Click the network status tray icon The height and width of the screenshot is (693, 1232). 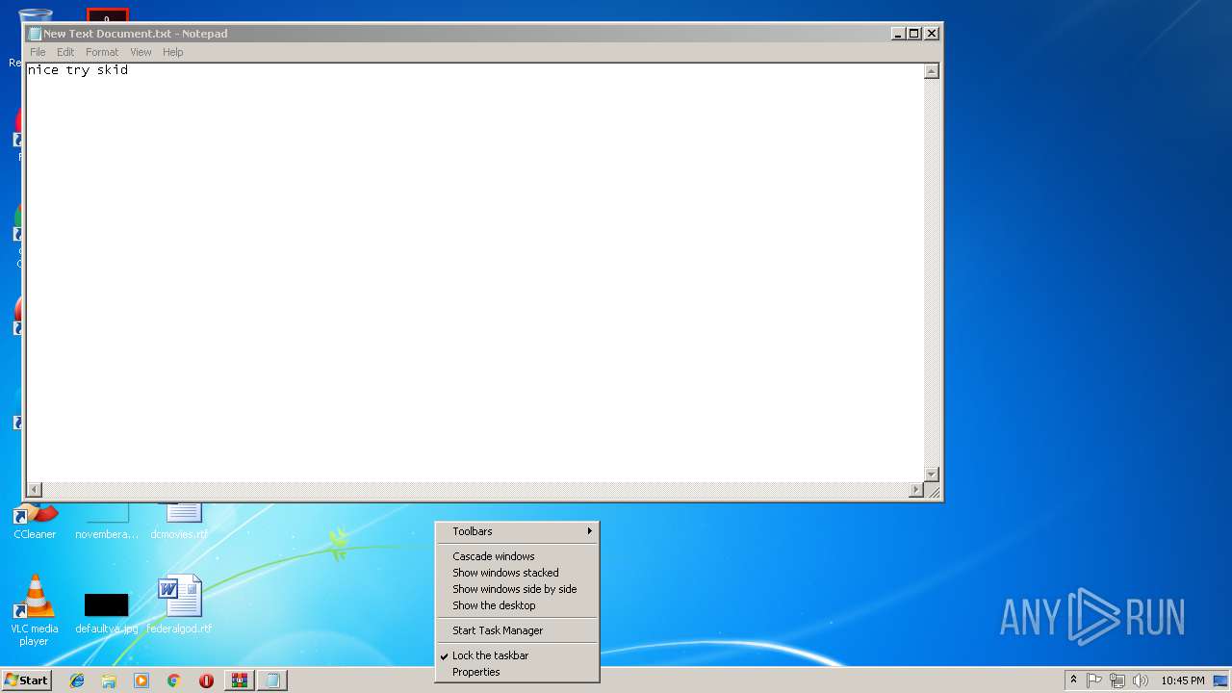tap(1116, 680)
